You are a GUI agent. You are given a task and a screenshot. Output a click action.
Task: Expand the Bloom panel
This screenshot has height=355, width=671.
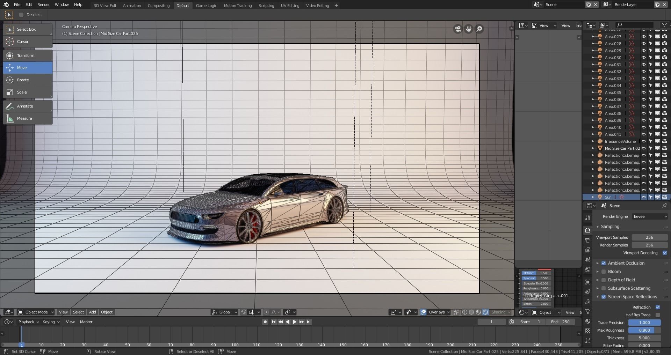pyautogui.click(x=598, y=272)
